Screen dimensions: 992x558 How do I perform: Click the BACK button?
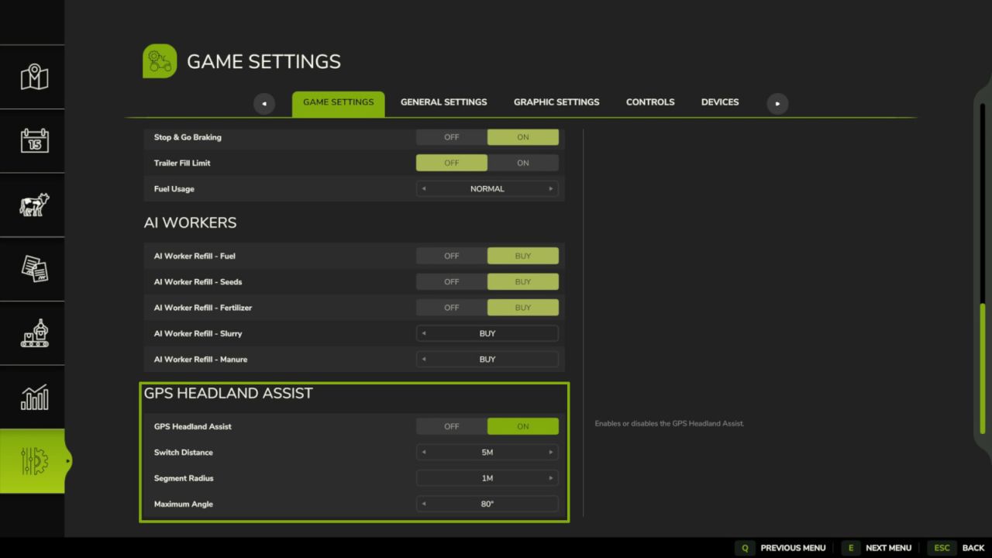coord(973,548)
